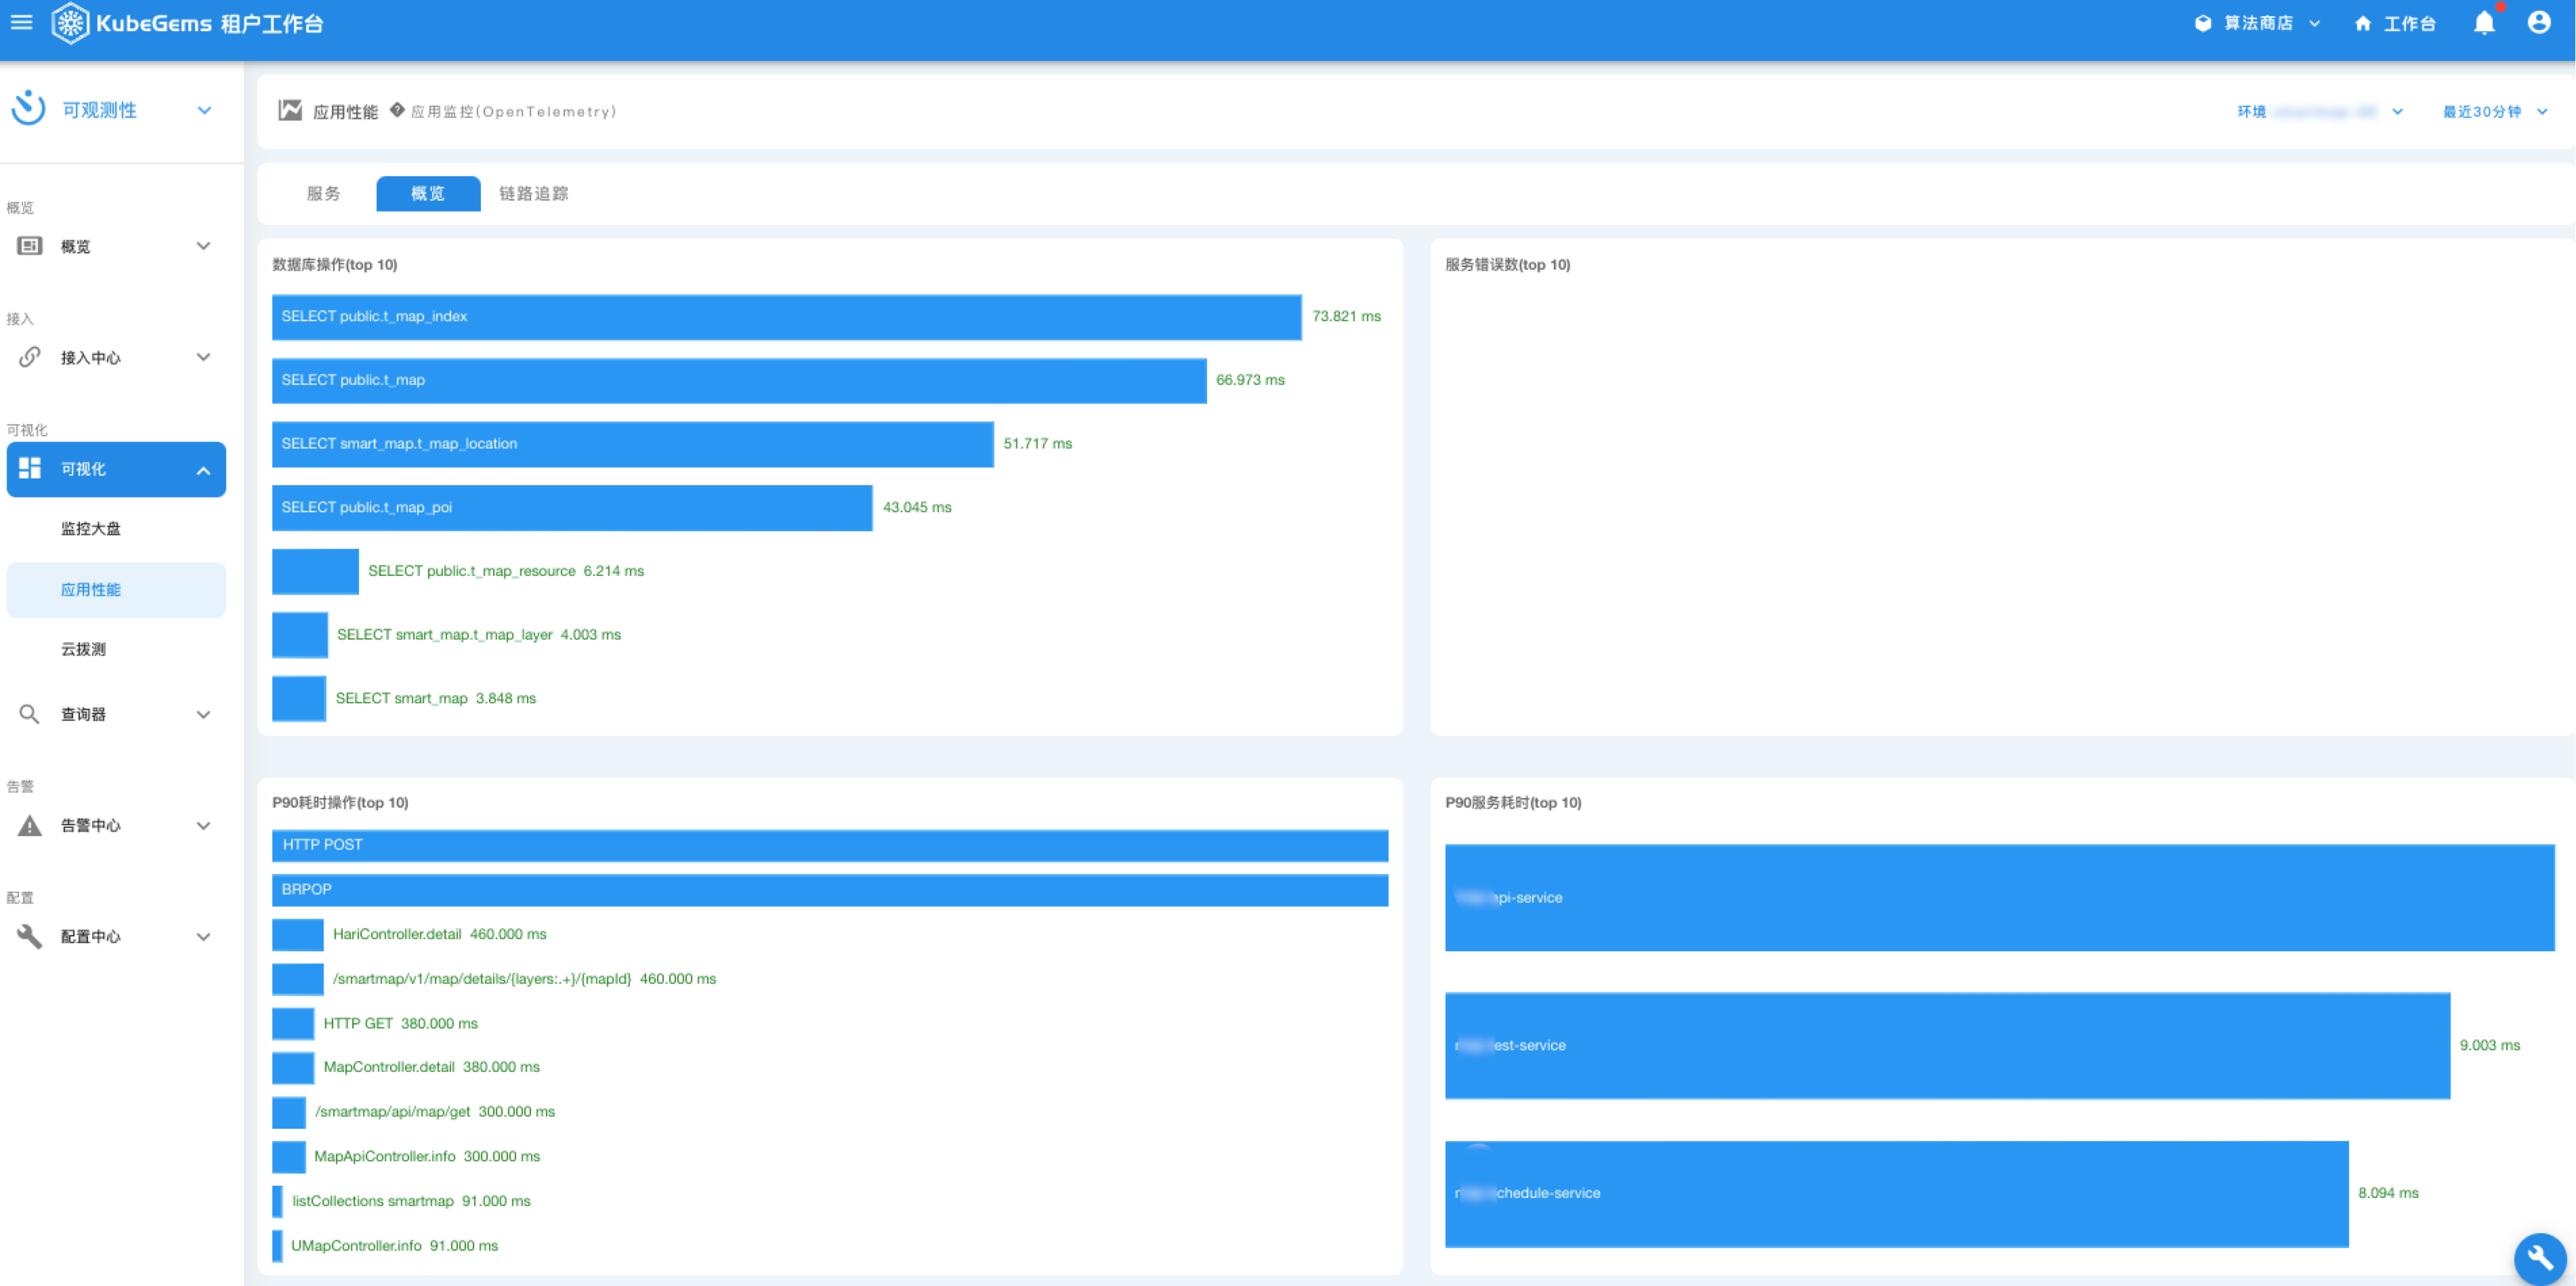This screenshot has height=1286, width=2576.
Task: Open the 环境 environment selector
Action: tap(2319, 111)
